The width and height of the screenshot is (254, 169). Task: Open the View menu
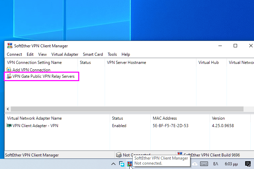coord(42,54)
